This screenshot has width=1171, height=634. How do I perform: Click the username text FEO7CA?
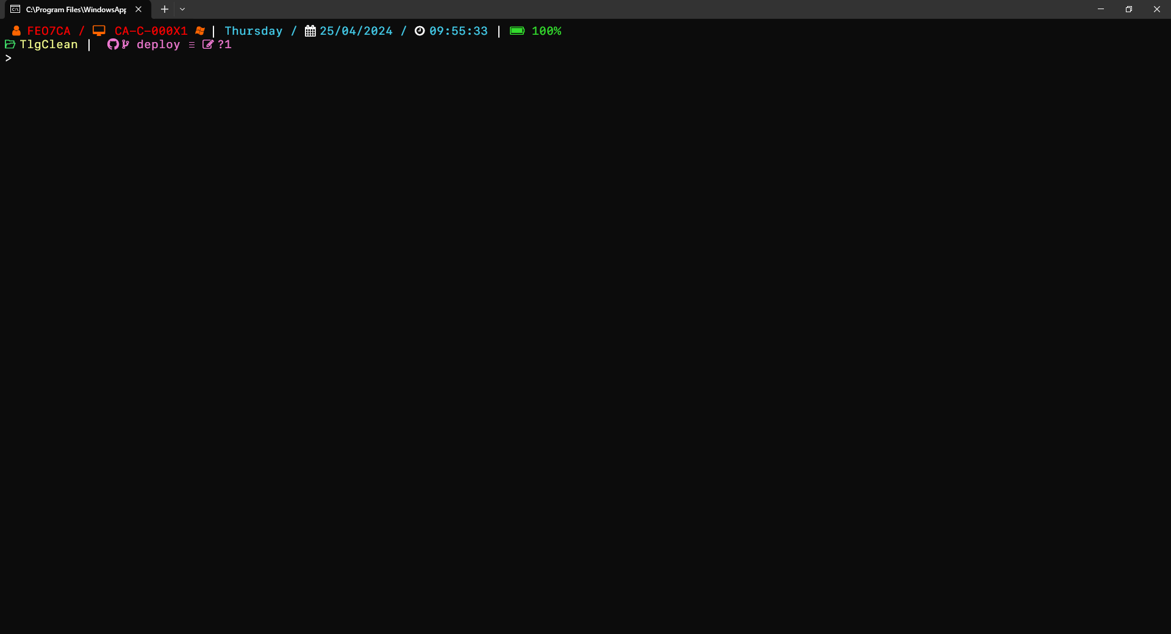pos(49,31)
